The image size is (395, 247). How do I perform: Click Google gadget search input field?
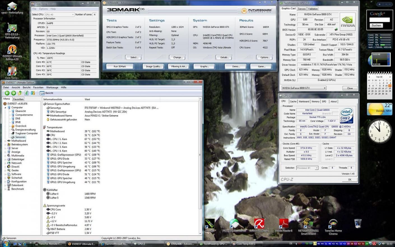[x=380, y=20]
